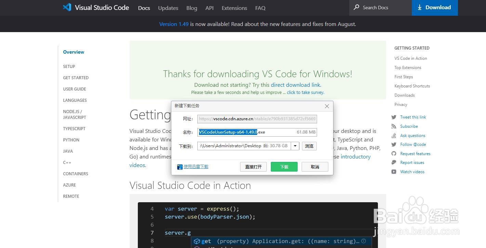
Task: Open NODE.JS / JAVASCRIPT sidebar section
Action: click(75, 114)
